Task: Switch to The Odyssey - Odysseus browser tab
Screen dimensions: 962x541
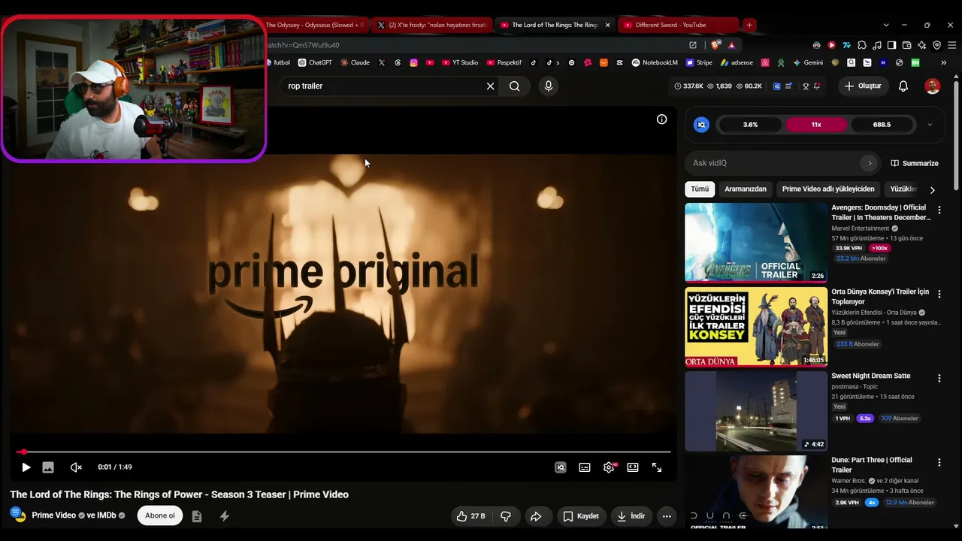Action: coord(316,25)
